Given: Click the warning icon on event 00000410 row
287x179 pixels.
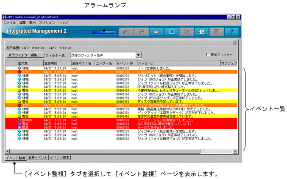Looking at the screenshot, I should [x=19, y=102].
